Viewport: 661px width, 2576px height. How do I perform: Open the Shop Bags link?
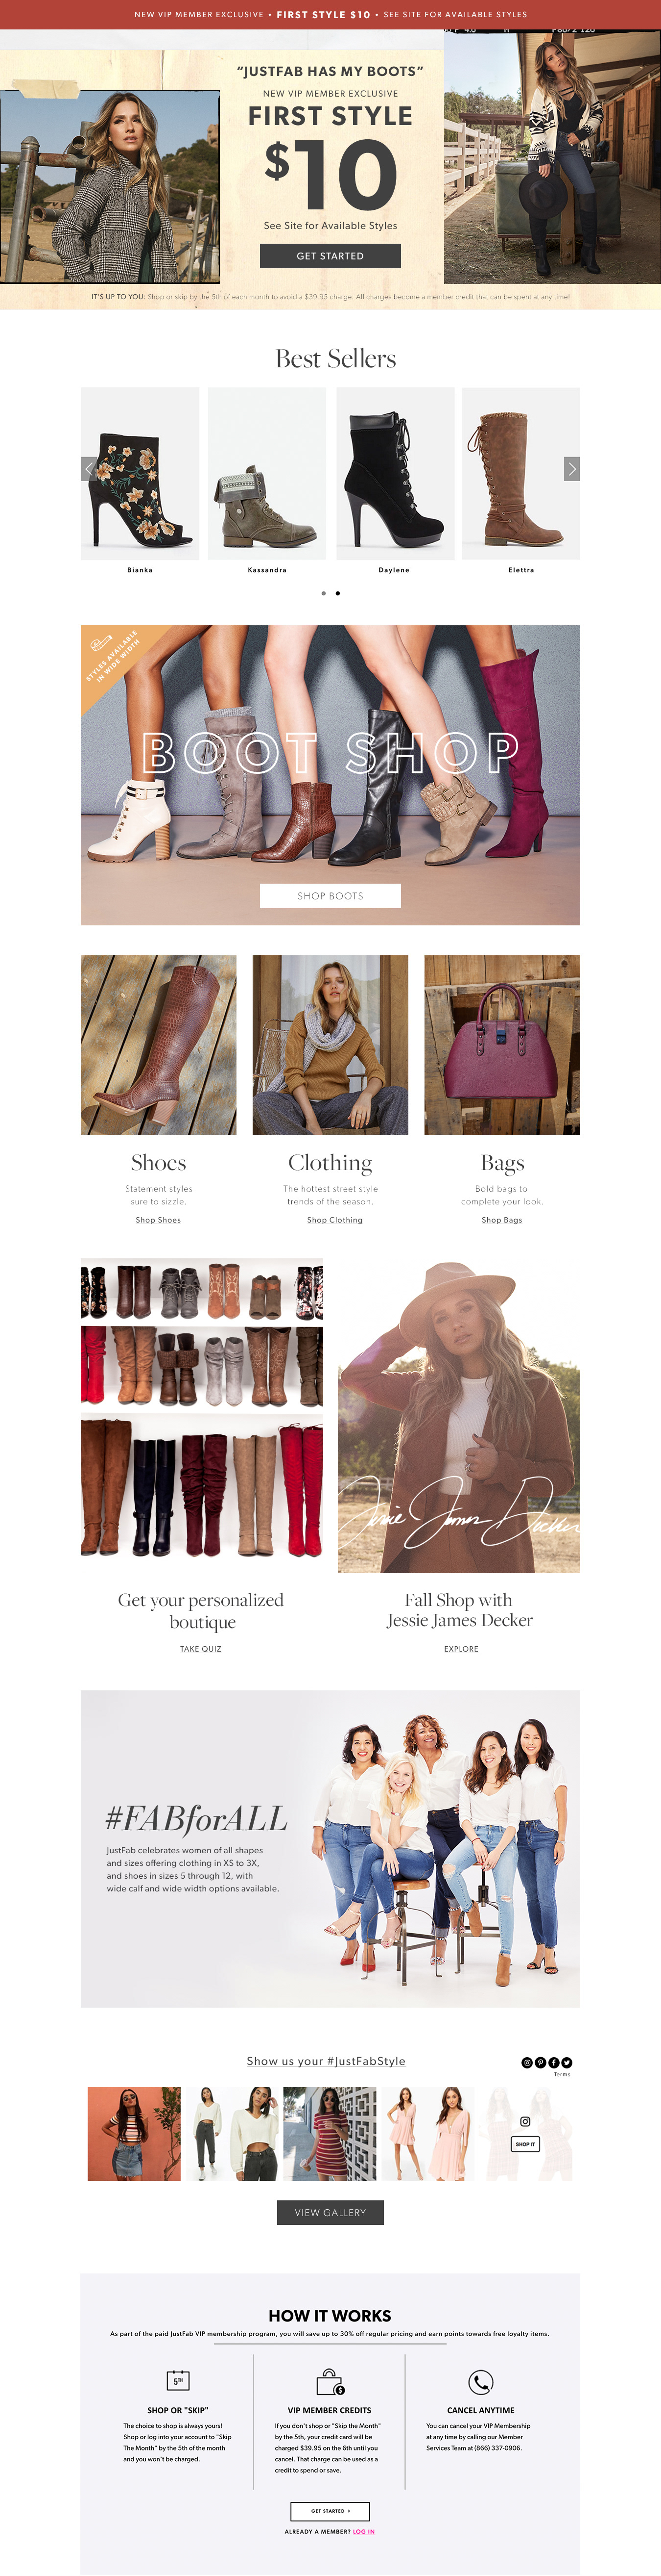click(502, 1220)
